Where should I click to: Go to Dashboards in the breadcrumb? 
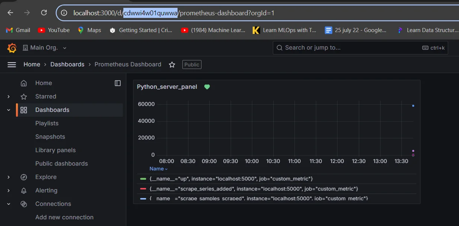pyautogui.click(x=67, y=65)
